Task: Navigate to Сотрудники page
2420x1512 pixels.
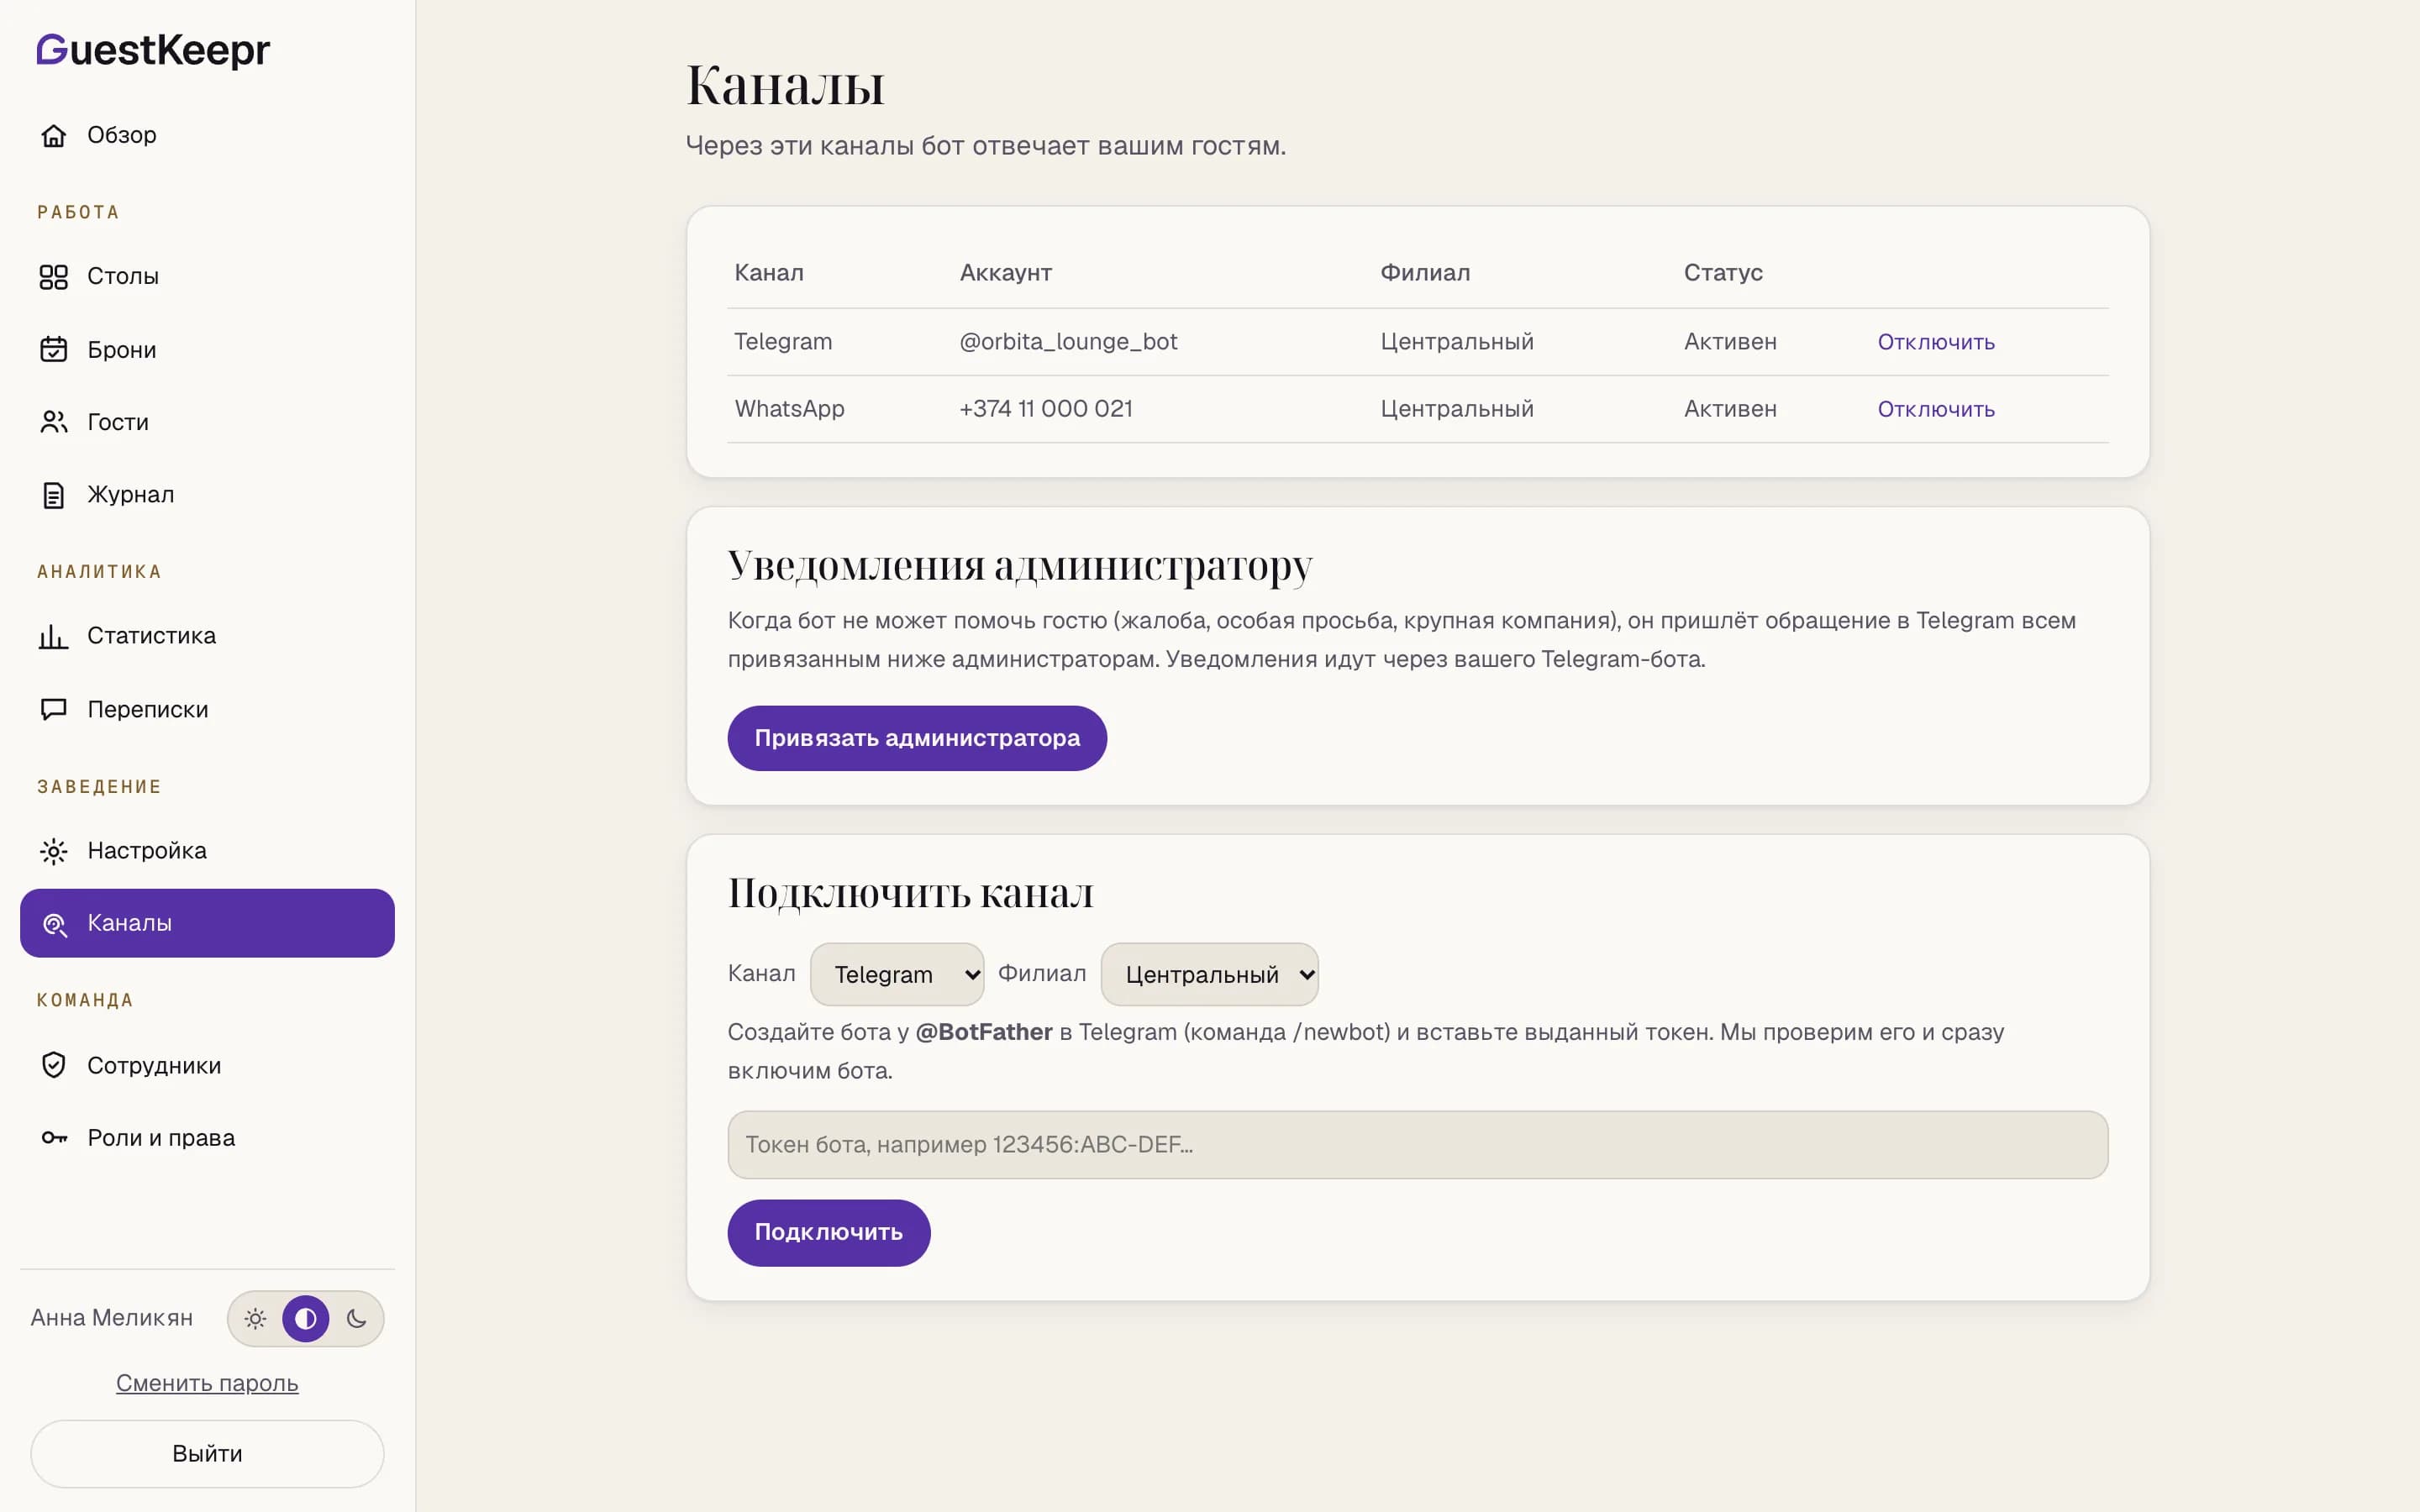Action: tap(207, 1065)
